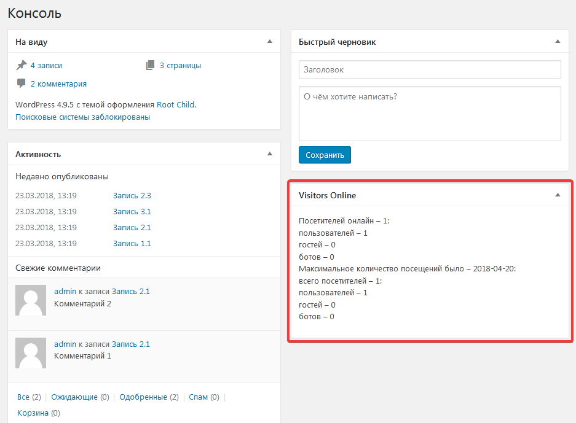
Task: Open the post Запись 1.1
Action: coord(132,244)
